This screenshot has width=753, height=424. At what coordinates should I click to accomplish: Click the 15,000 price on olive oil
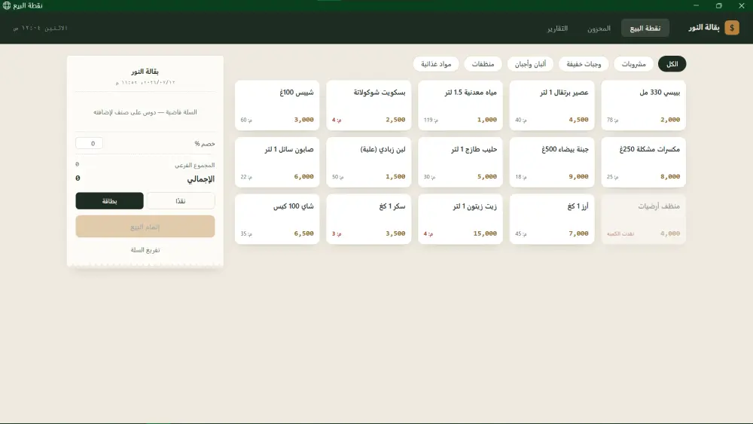point(484,233)
